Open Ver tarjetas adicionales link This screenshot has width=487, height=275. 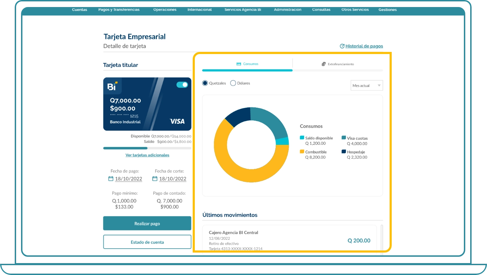[147, 155]
